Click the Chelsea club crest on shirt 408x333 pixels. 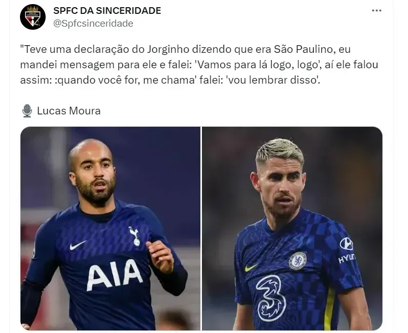pyautogui.click(x=298, y=261)
